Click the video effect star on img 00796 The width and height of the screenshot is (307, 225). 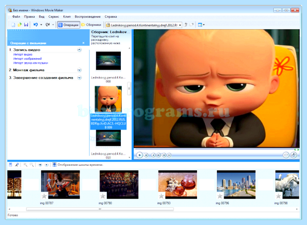220,195
